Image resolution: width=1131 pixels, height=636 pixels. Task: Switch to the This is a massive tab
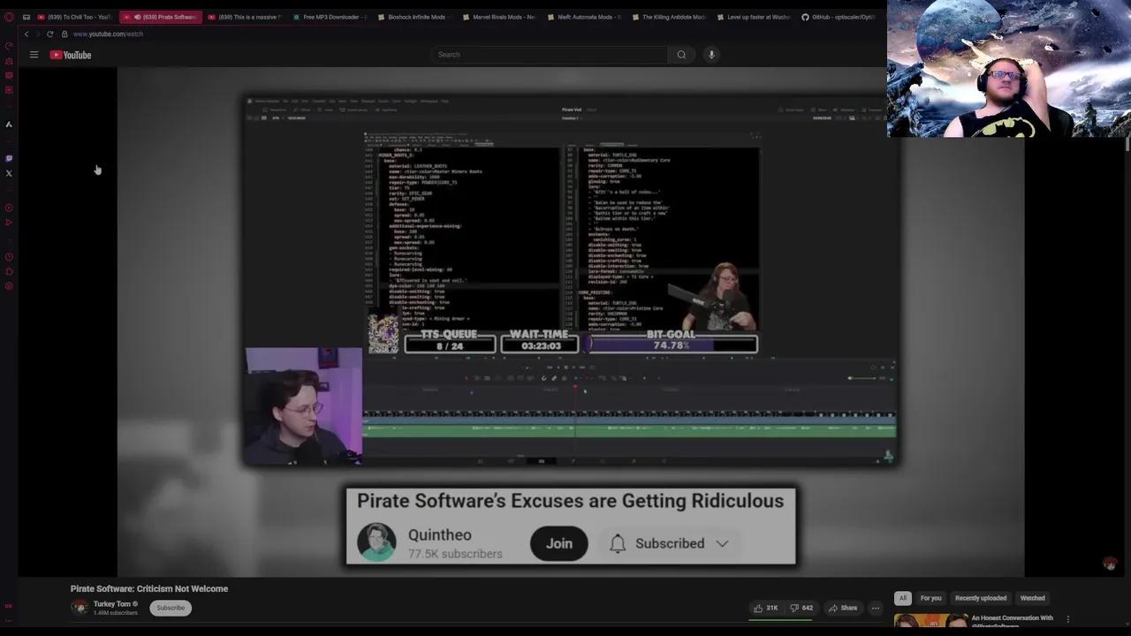pos(245,17)
